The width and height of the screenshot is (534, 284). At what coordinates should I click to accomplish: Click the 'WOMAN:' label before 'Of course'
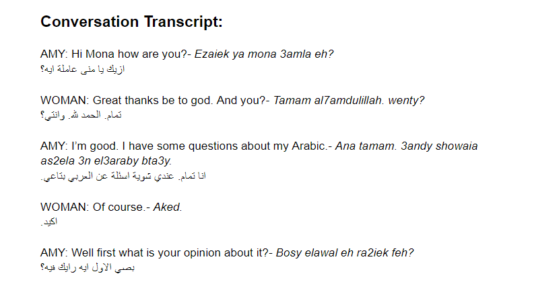pos(65,207)
